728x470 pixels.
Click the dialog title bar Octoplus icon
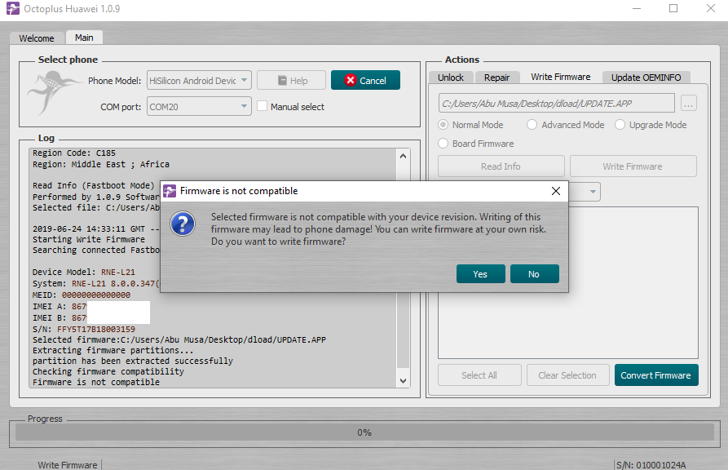[170, 191]
